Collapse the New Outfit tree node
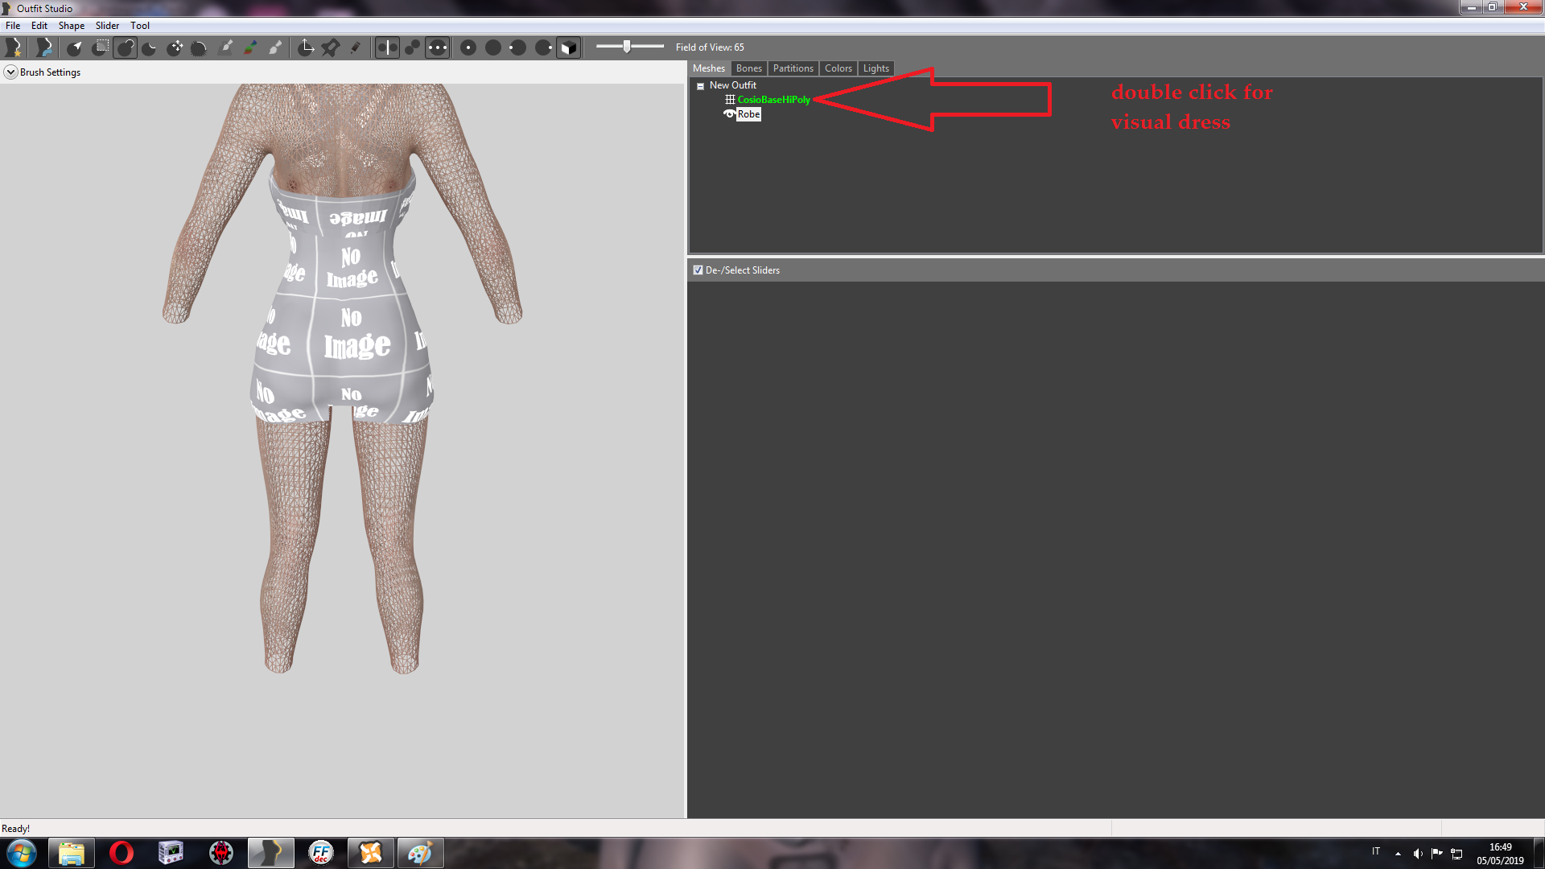 700,86
